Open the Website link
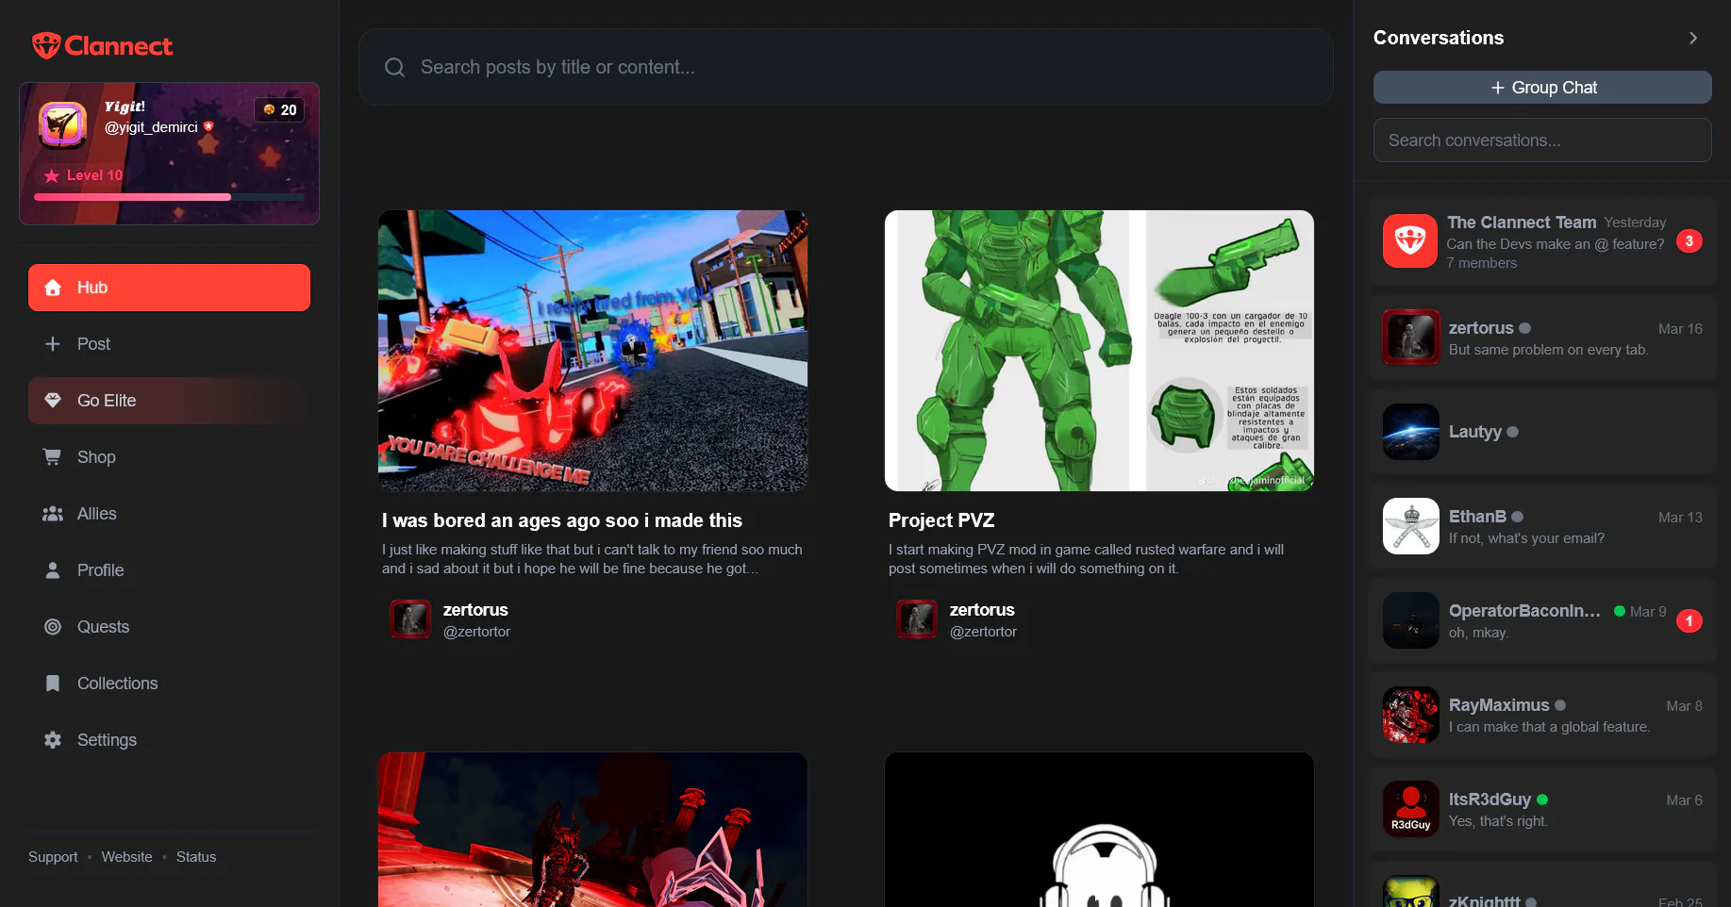The image size is (1731, 907). tap(126, 857)
